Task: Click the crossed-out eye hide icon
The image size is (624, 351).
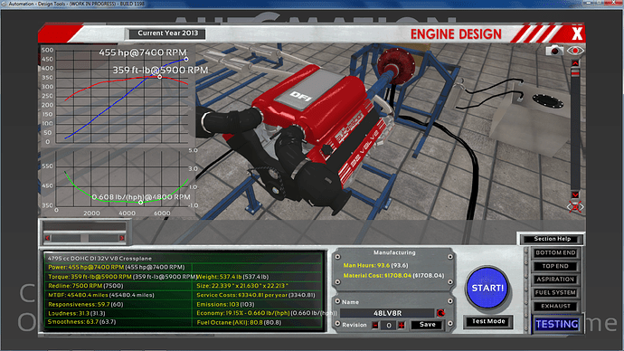Action: [x=575, y=207]
